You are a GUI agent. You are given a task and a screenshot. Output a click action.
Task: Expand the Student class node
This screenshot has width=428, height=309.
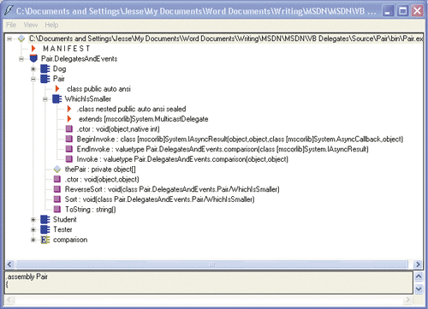[33, 219]
